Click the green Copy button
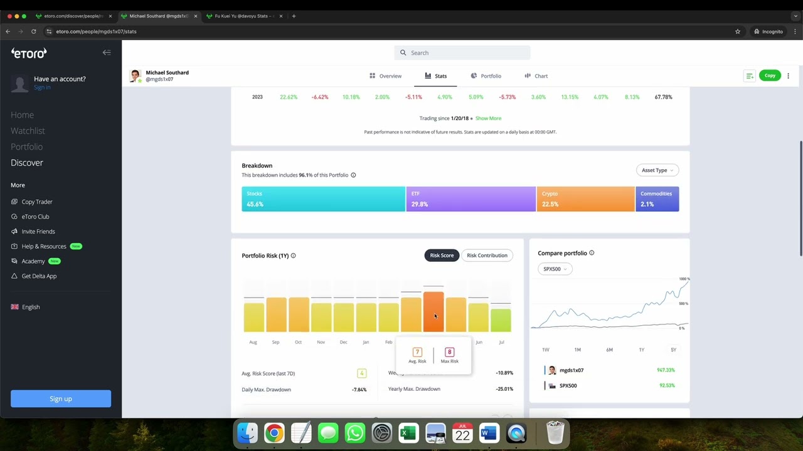Image resolution: width=803 pixels, height=451 pixels. [x=770, y=76]
